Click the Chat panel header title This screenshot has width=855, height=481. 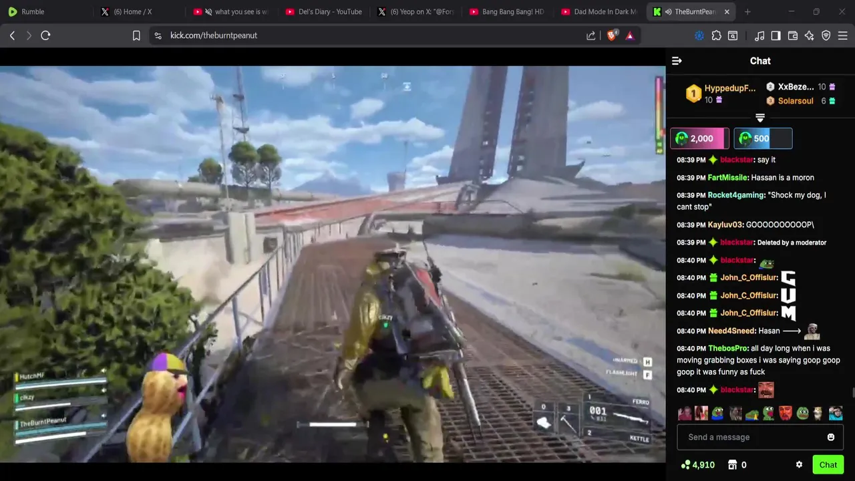click(x=760, y=61)
